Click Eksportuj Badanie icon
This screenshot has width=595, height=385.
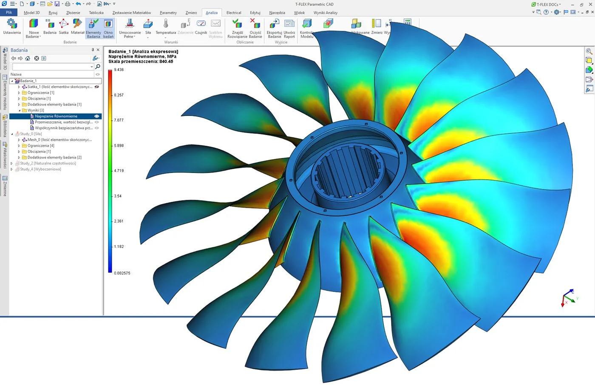[274, 28]
